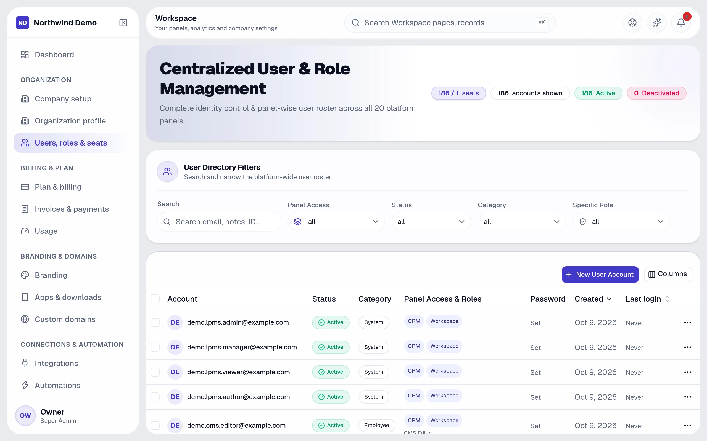Open Plan & billing page
707x441 pixels.
73,187
